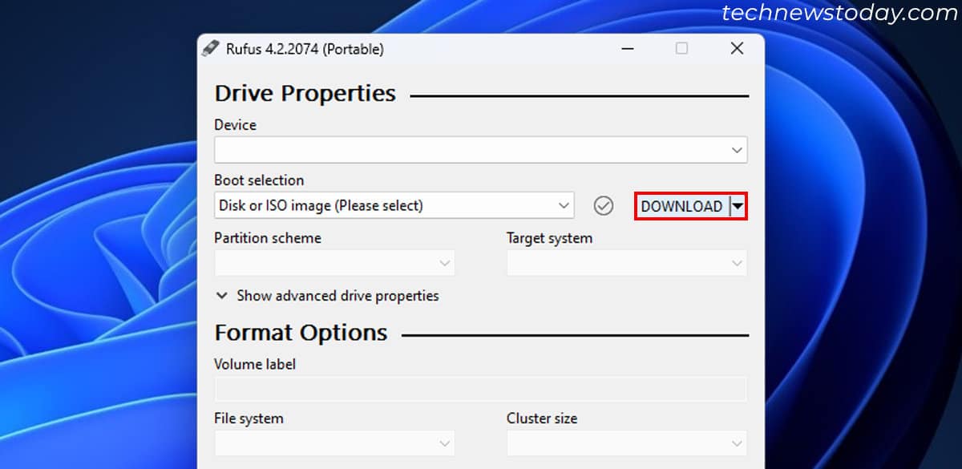Click the Drive Properties heading

click(x=305, y=94)
